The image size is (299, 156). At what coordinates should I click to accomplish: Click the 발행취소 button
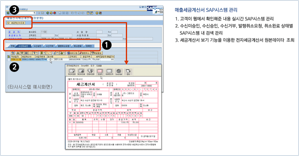click(85, 53)
